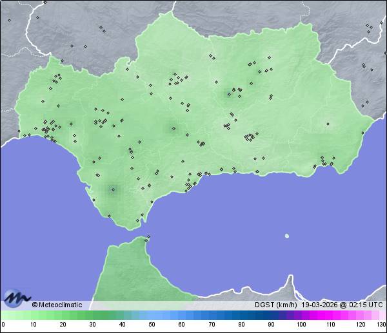Click the 19-03-2026 @ 02:15 UTC timestamp
Image resolution: width=387 pixels, height=333 pixels.
[342, 305]
